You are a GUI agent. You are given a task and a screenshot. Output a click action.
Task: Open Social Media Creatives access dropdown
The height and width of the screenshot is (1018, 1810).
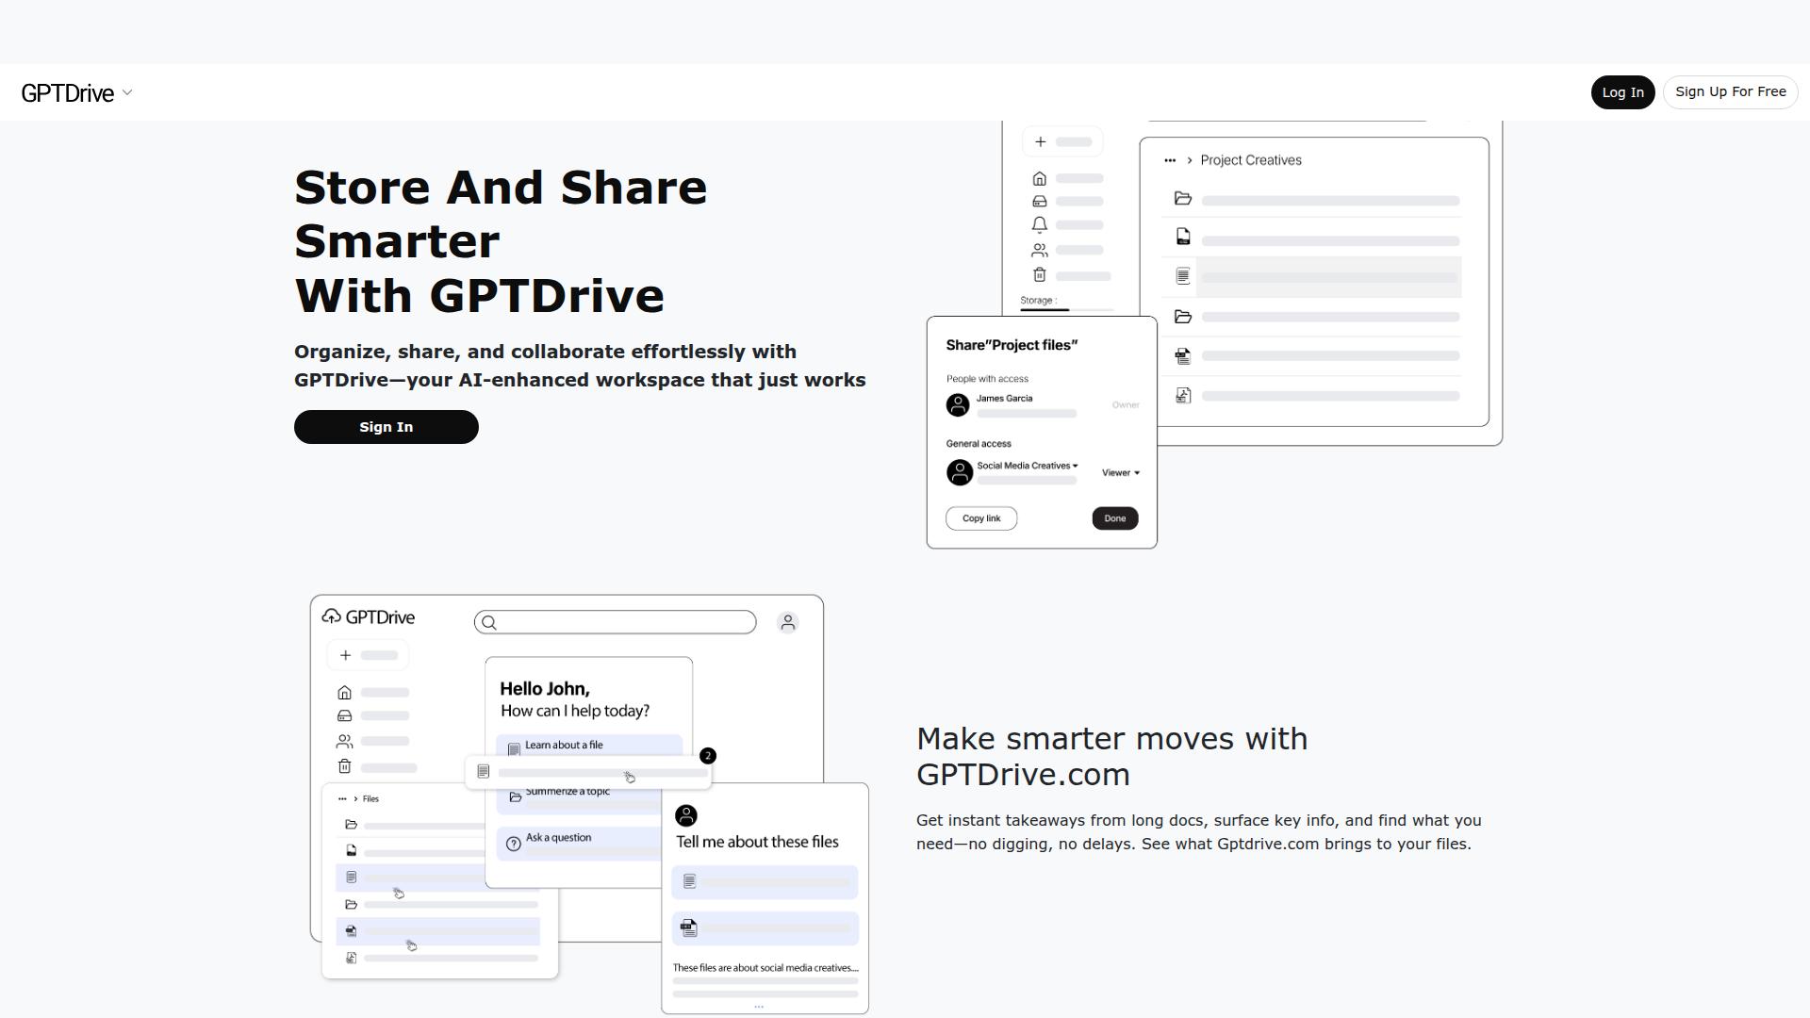click(x=1028, y=466)
